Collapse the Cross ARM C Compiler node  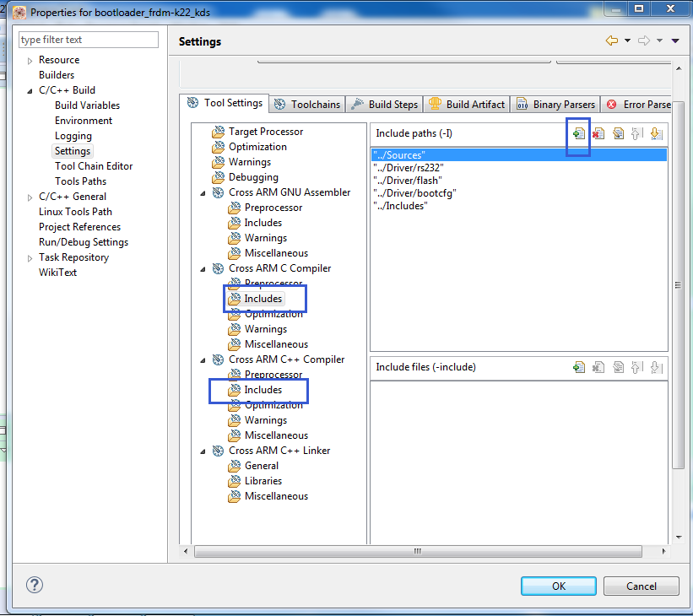point(203,269)
